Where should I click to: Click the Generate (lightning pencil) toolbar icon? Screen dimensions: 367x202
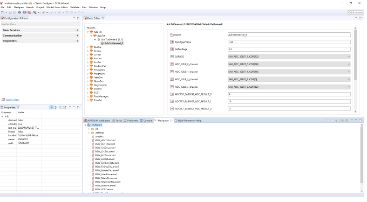(x=43, y=12)
